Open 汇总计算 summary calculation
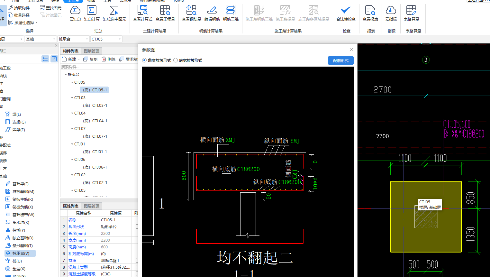 pos(92,14)
